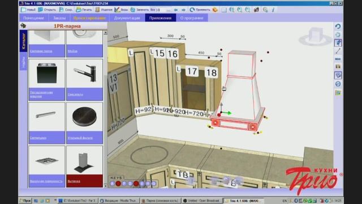The width and height of the screenshot is (362, 204).
Task: Click the cabinet box icon on the right sidebar
Action: click(338, 67)
